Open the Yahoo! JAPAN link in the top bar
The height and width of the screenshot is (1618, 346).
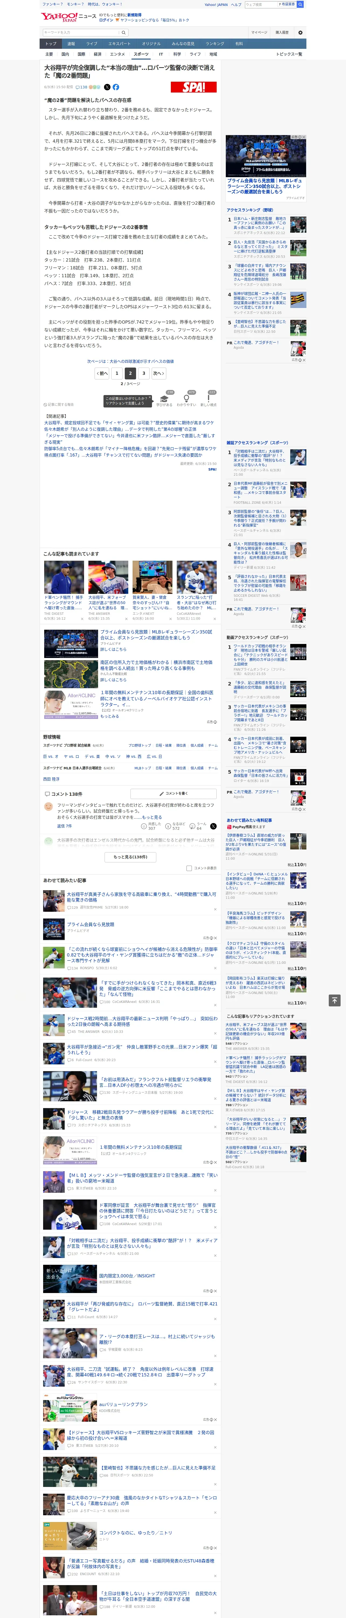pyautogui.click(x=216, y=4)
